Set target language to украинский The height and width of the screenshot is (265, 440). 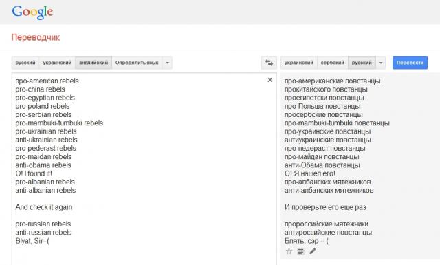[x=299, y=63]
